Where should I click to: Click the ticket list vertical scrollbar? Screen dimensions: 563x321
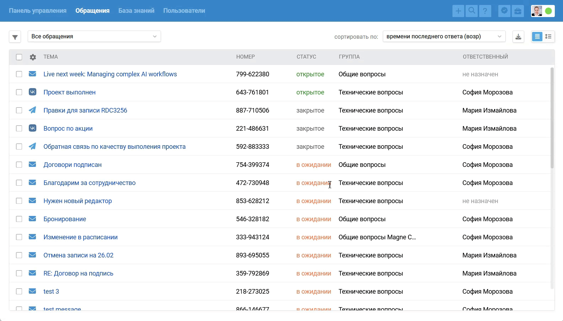[x=552, y=117]
